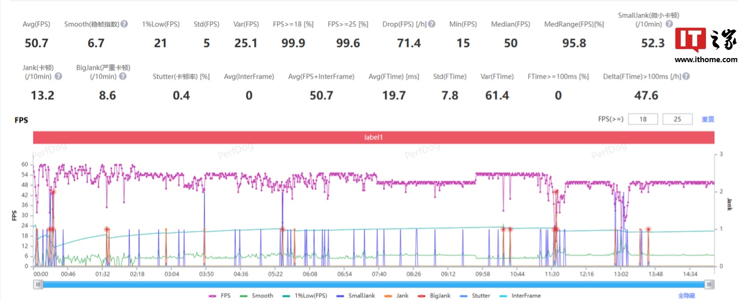Hide the Jank series via legend

pyautogui.click(x=397, y=295)
